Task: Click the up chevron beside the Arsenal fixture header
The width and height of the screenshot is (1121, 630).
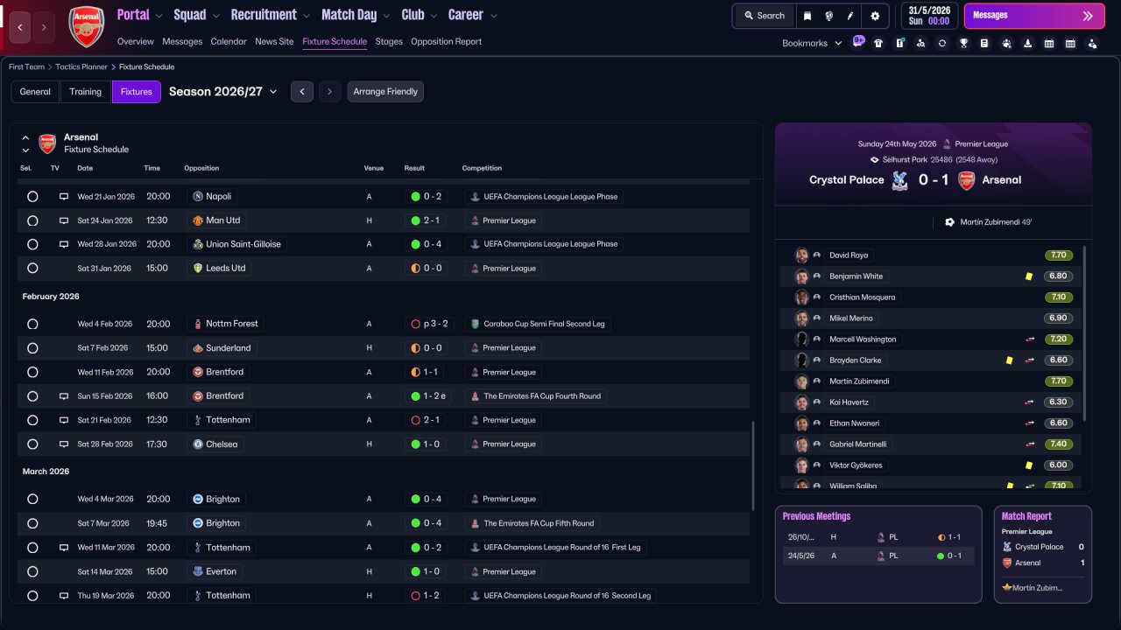Action: tap(25, 138)
